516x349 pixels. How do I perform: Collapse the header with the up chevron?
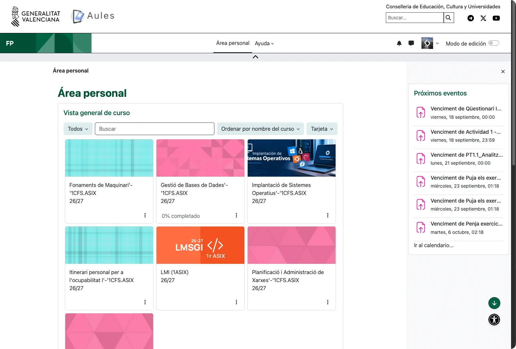pyautogui.click(x=255, y=57)
